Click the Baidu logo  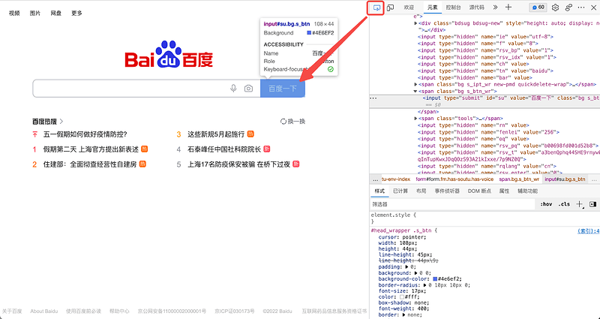pyautogui.click(x=169, y=54)
